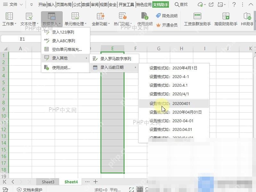Pick date format 2020年04月01日
This screenshot has width=256, height=192.
point(174,112)
